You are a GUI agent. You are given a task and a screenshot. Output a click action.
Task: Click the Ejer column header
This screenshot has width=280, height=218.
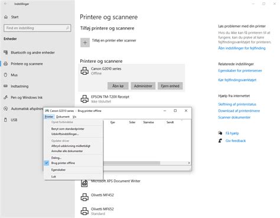point(113,122)
